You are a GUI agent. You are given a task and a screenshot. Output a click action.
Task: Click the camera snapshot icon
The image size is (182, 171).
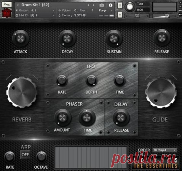(101, 5)
